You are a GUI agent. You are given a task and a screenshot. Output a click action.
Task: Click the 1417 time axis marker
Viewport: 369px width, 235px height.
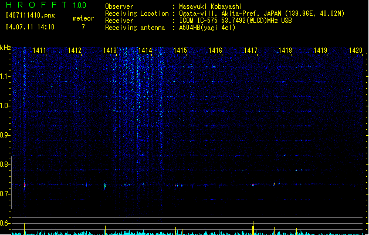tap(250, 50)
